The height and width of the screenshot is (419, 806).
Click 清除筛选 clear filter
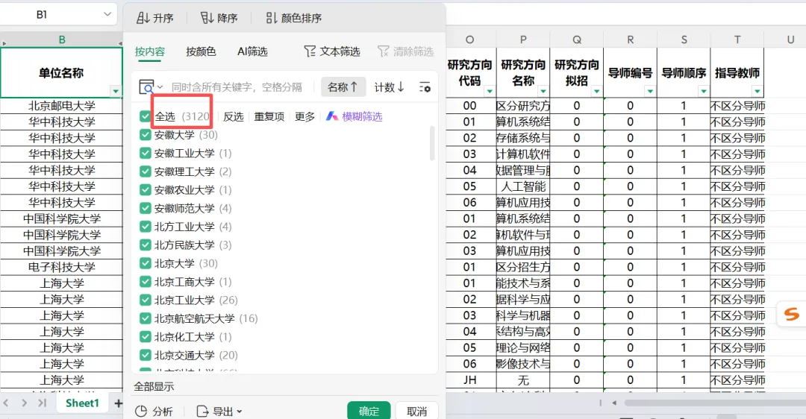point(405,51)
